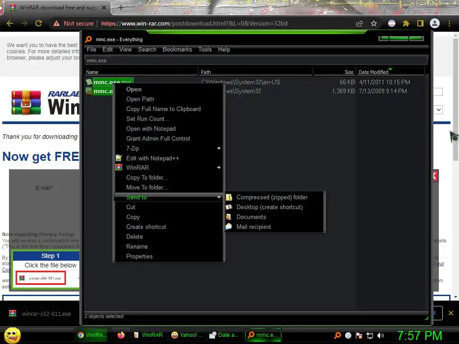Open the Chrome profile avatar

tap(435, 23)
